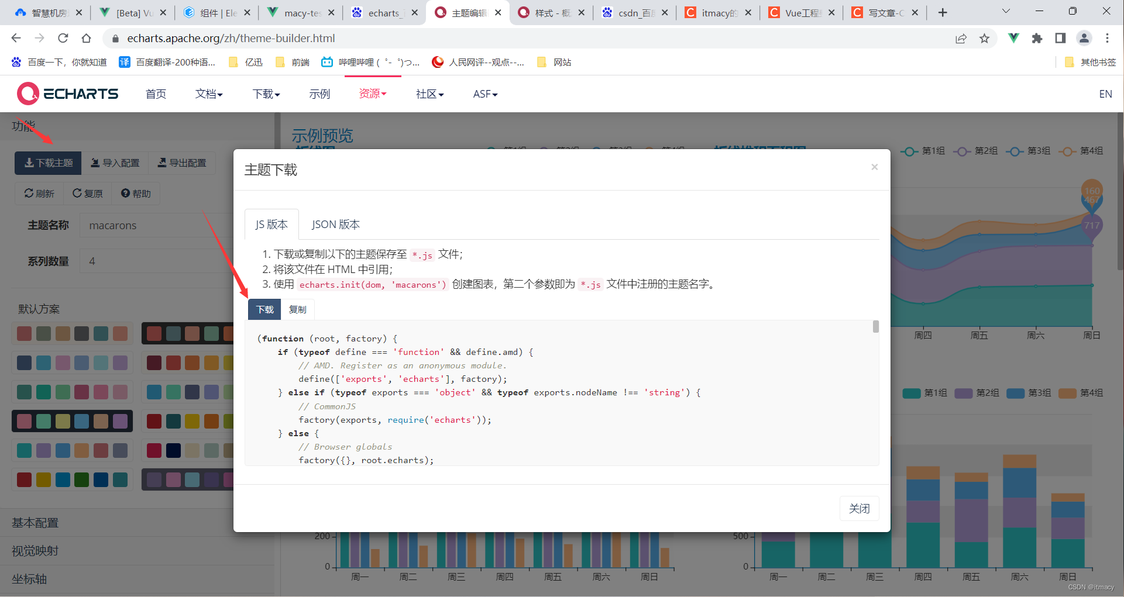Toggle 第4组 legend in top line chart
The width and height of the screenshot is (1124, 597).
[1080, 151]
